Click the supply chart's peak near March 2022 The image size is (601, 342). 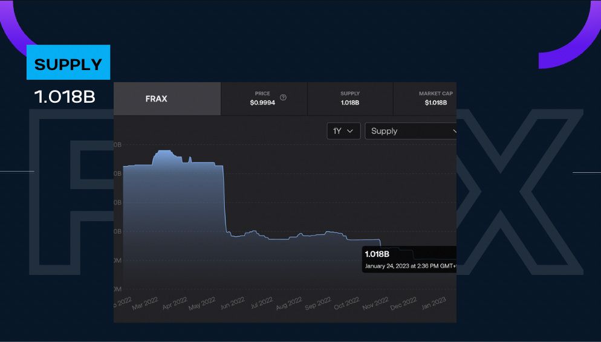pos(163,151)
